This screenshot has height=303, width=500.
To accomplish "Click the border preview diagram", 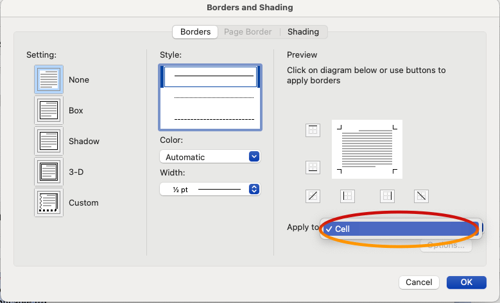I will coord(367,149).
